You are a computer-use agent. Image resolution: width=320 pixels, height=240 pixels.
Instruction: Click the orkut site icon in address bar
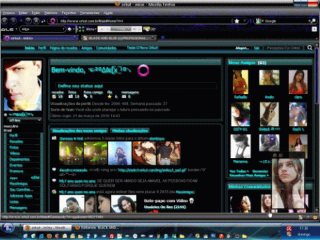click(53, 21)
